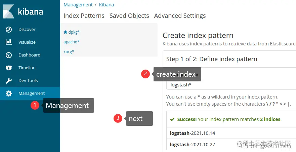Click the Visualize bar chart icon
The image size is (296, 152).
click(9, 42)
